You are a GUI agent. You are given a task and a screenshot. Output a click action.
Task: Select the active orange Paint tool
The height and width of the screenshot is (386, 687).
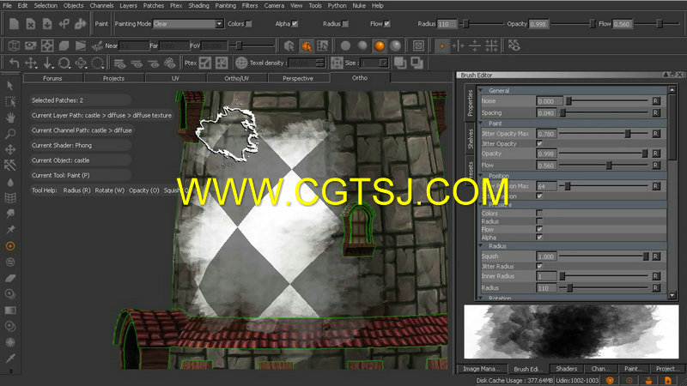pos(10,246)
